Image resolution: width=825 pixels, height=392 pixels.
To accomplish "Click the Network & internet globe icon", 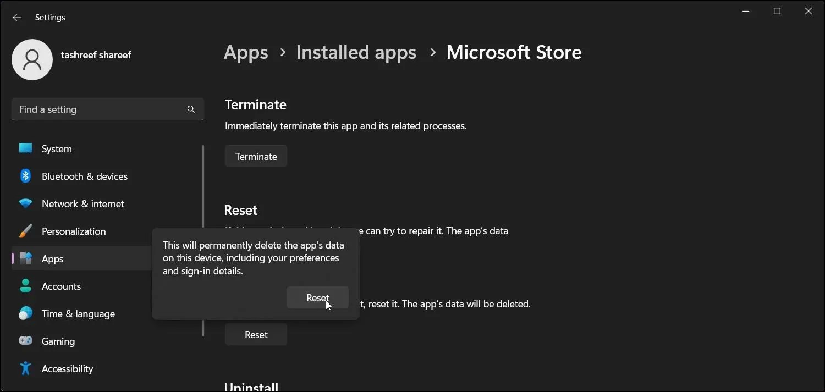I will [25, 203].
